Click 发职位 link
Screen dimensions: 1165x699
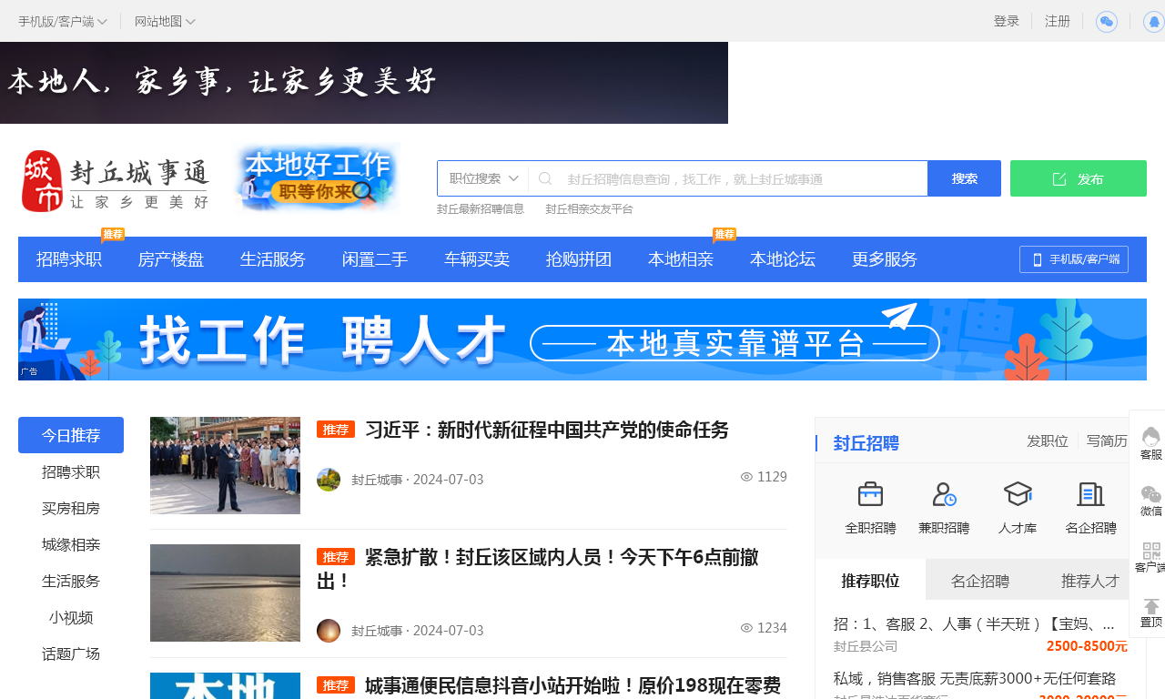click(x=1048, y=441)
